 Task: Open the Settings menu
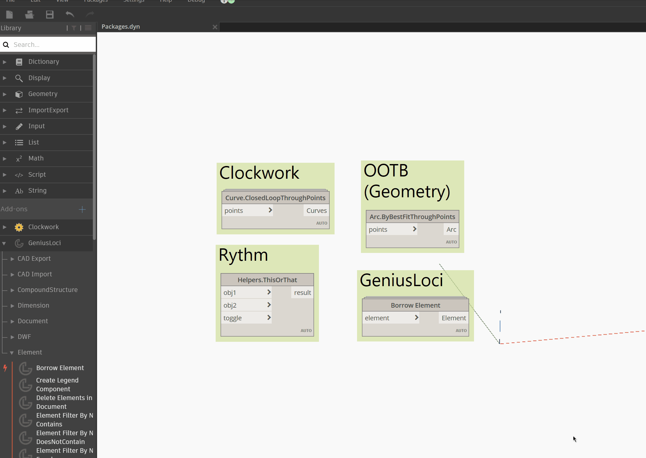click(x=134, y=1)
